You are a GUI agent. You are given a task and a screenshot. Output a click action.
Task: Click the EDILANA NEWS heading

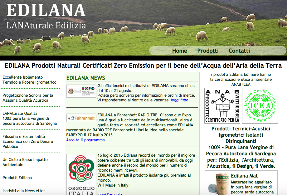(x=86, y=78)
